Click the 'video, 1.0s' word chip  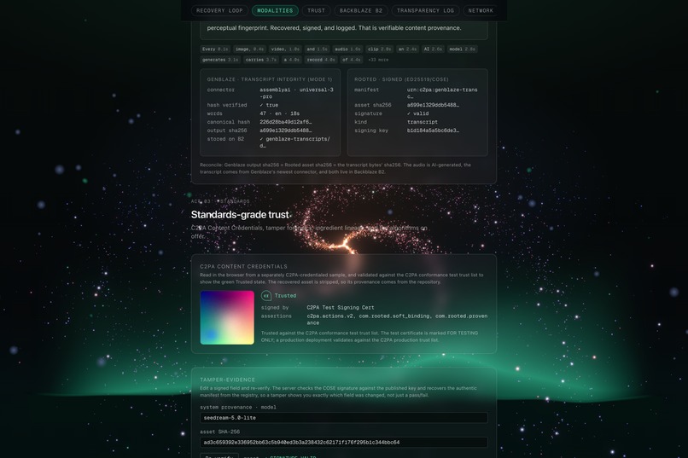pyautogui.click(x=285, y=49)
